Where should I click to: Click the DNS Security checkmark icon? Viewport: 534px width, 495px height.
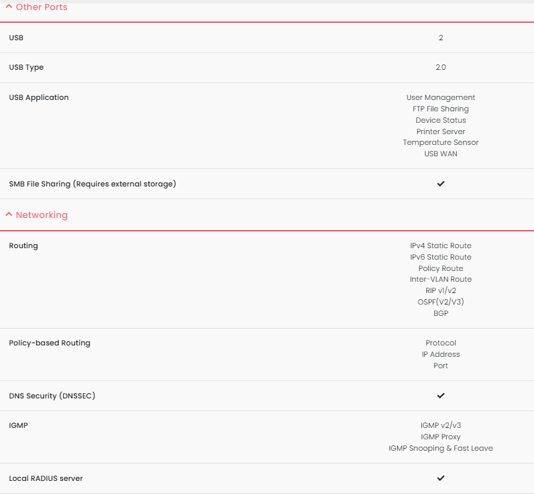(x=441, y=396)
